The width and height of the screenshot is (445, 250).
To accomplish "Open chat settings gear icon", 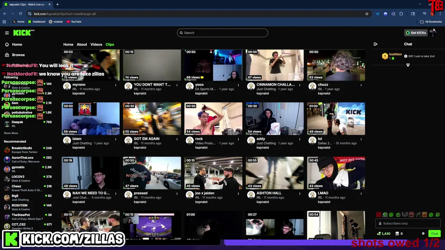I will pyautogui.click(x=423, y=234).
